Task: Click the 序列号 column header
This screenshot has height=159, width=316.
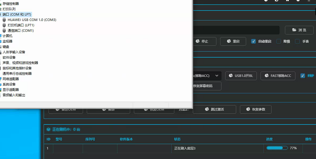Action: [90, 139]
